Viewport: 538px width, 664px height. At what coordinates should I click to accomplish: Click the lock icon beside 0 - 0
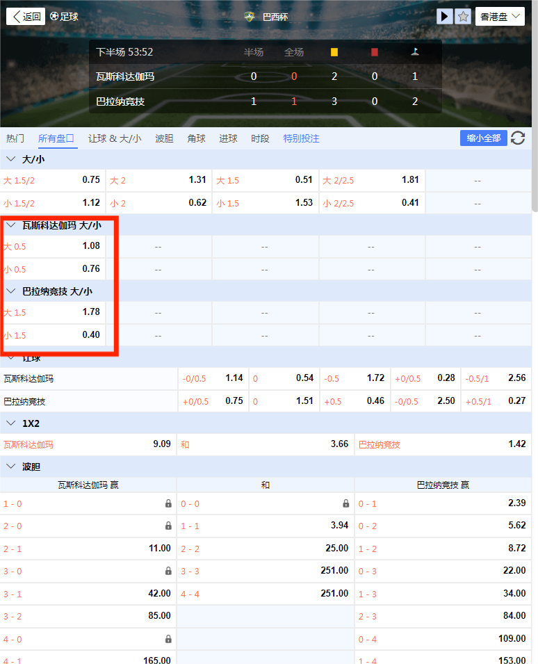tap(345, 503)
